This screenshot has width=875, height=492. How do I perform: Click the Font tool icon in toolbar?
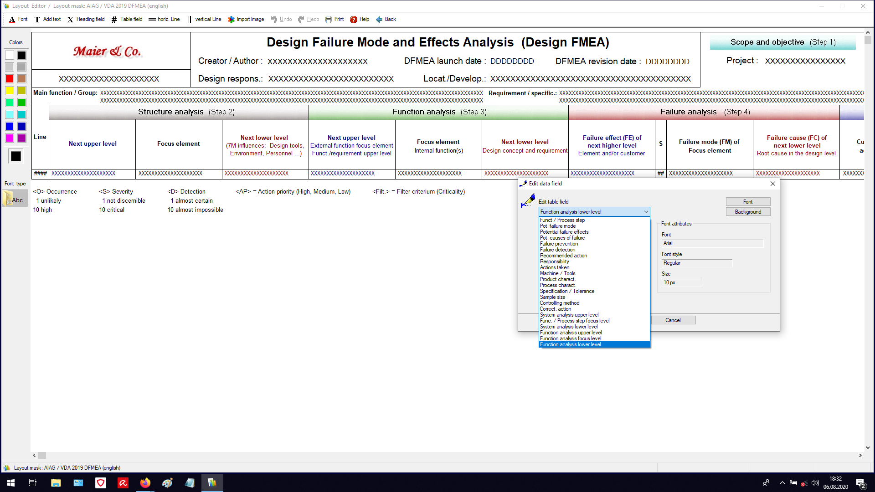pyautogui.click(x=12, y=20)
